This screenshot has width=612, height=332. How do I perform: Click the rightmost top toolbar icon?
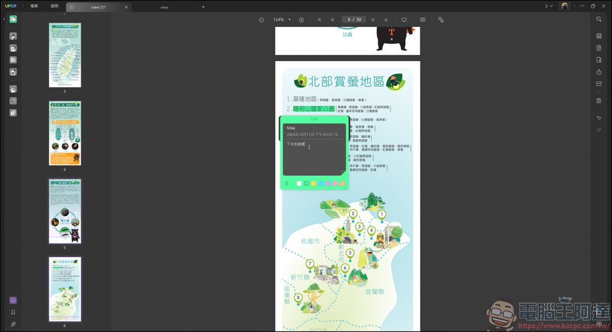[441, 20]
